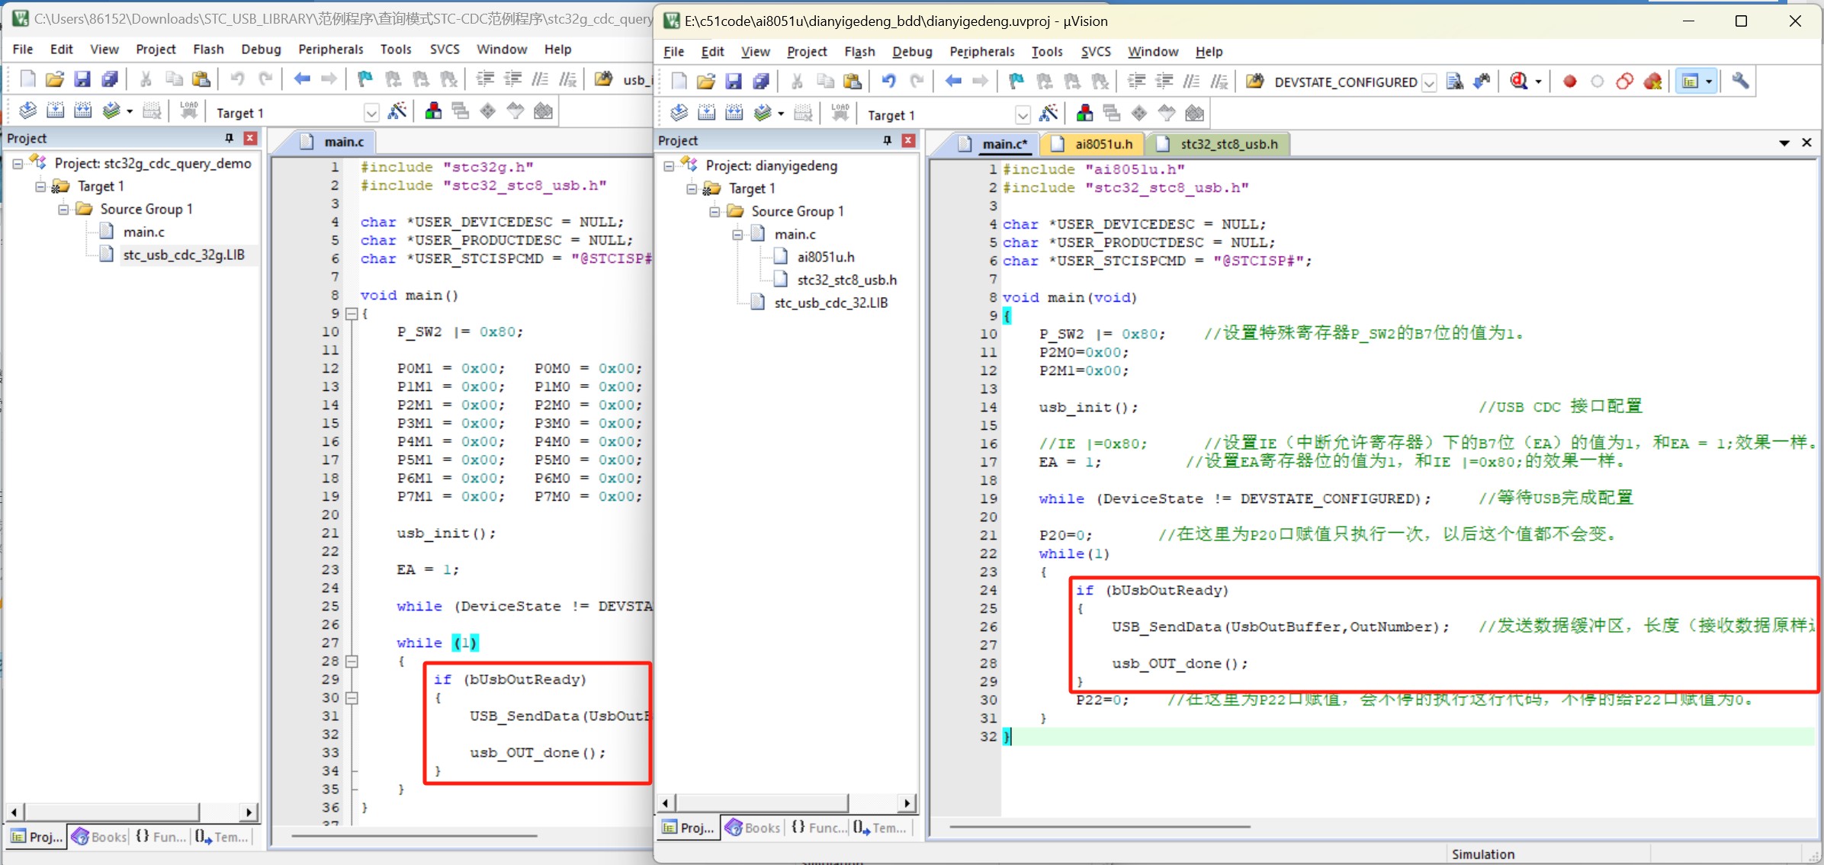Open editor tab list dropdown arrow in dianyigedeng
Screen dimensions: 1824x865
pos(1784,143)
